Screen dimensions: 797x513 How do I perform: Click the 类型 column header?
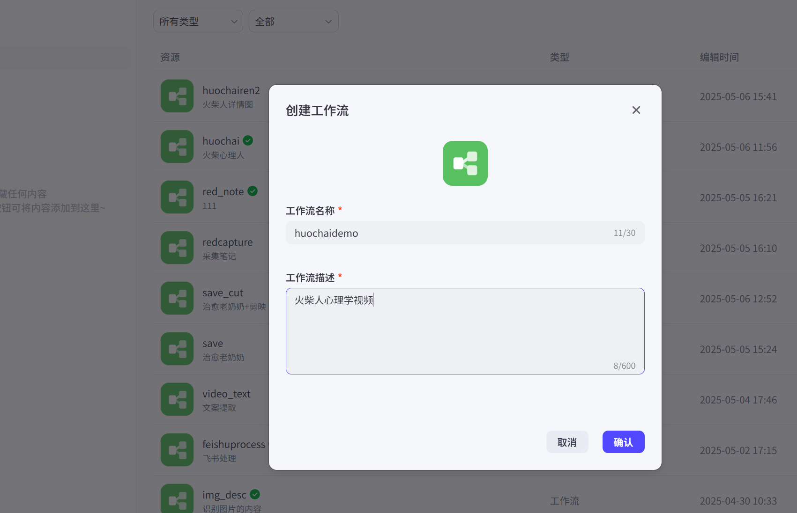(x=559, y=57)
